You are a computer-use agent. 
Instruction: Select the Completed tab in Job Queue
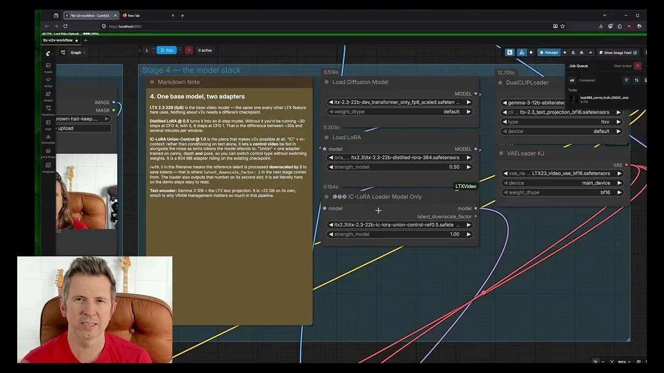[587, 80]
